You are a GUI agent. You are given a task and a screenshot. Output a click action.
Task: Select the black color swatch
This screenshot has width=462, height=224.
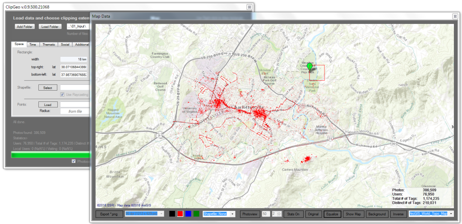[172, 214]
